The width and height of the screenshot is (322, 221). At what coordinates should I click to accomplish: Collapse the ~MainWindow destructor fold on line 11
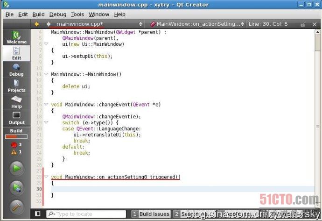coord(46,74)
